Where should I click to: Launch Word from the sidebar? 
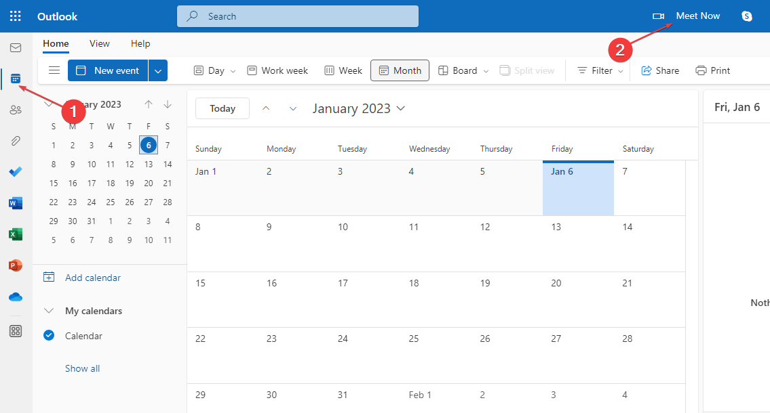pyautogui.click(x=16, y=203)
